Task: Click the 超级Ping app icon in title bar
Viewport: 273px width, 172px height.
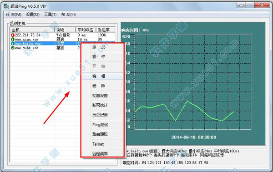Action: 6,6
